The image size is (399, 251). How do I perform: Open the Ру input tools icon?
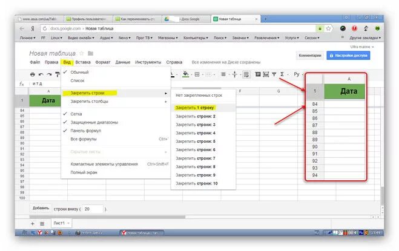[x=297, y=74]
